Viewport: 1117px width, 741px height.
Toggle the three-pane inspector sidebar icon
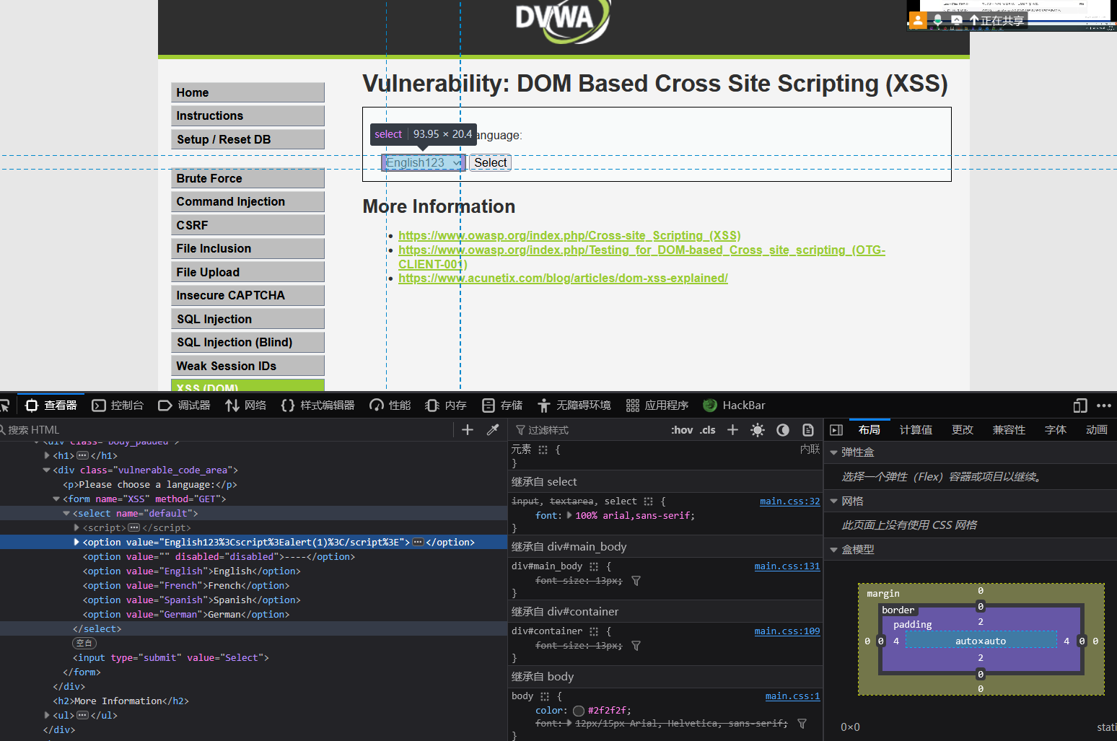point(836,430)
